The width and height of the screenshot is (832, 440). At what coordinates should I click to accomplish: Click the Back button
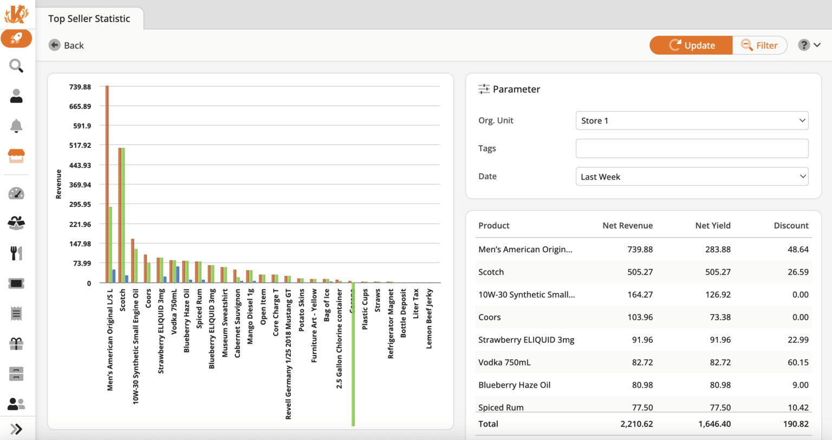click(x=66, y=45)
